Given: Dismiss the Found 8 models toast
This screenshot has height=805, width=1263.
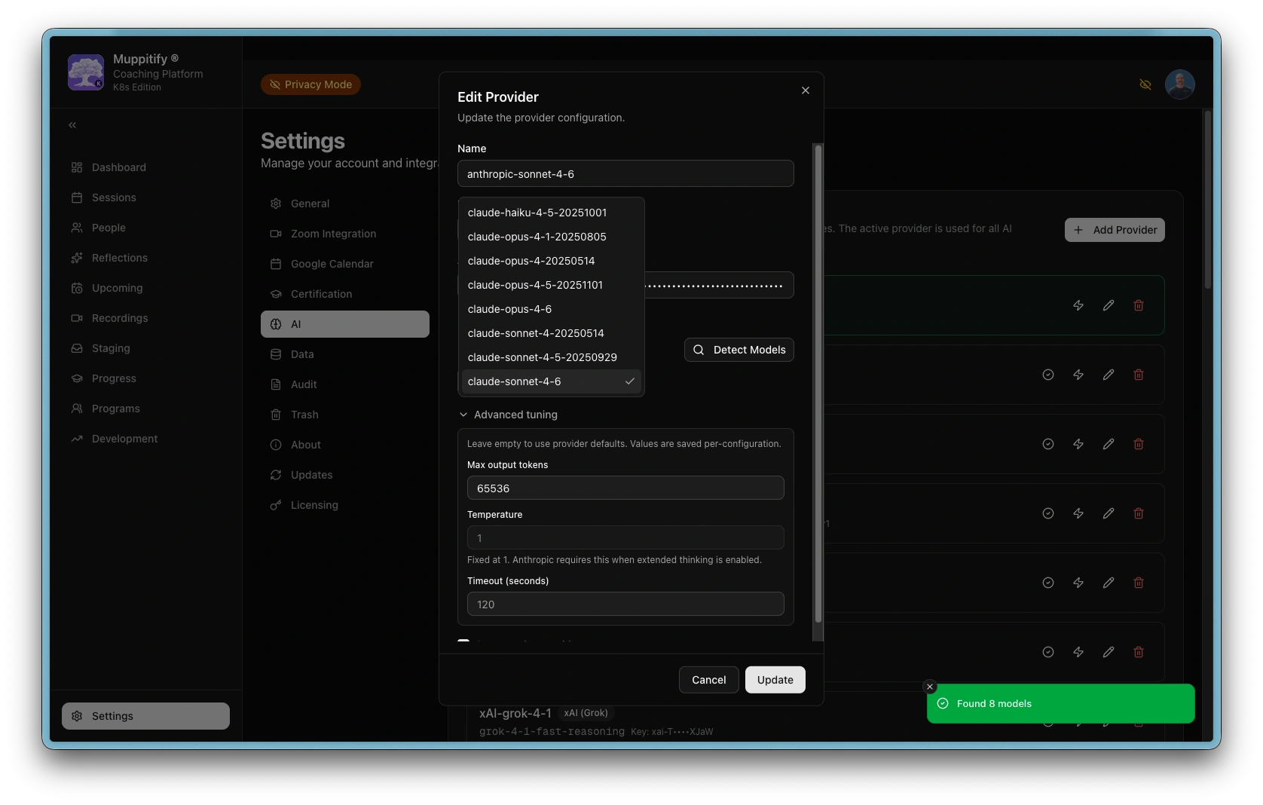Looking at the screenshot, I should click(x=930, y=687).
